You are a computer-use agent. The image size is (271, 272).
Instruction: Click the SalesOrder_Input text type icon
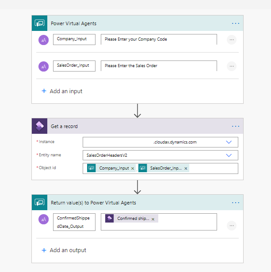[43, 66]
